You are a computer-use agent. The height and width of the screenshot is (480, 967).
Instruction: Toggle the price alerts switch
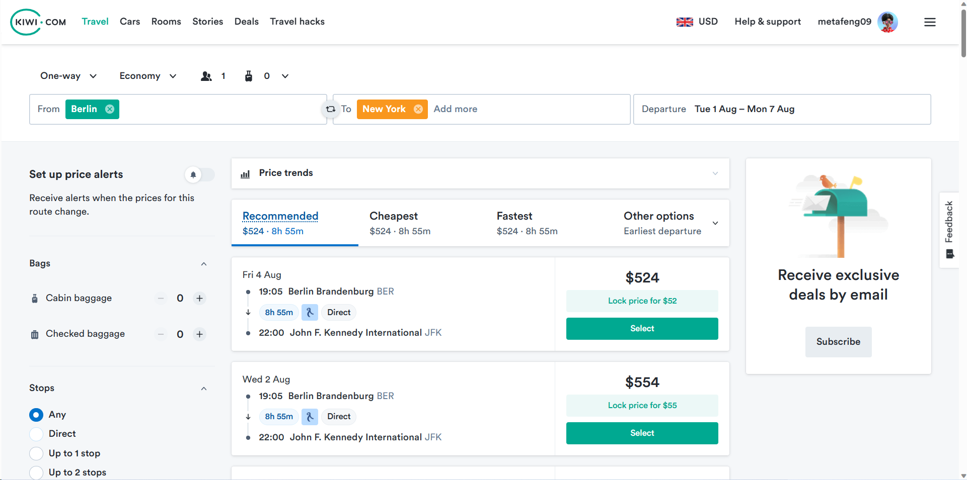click(200, 174)
